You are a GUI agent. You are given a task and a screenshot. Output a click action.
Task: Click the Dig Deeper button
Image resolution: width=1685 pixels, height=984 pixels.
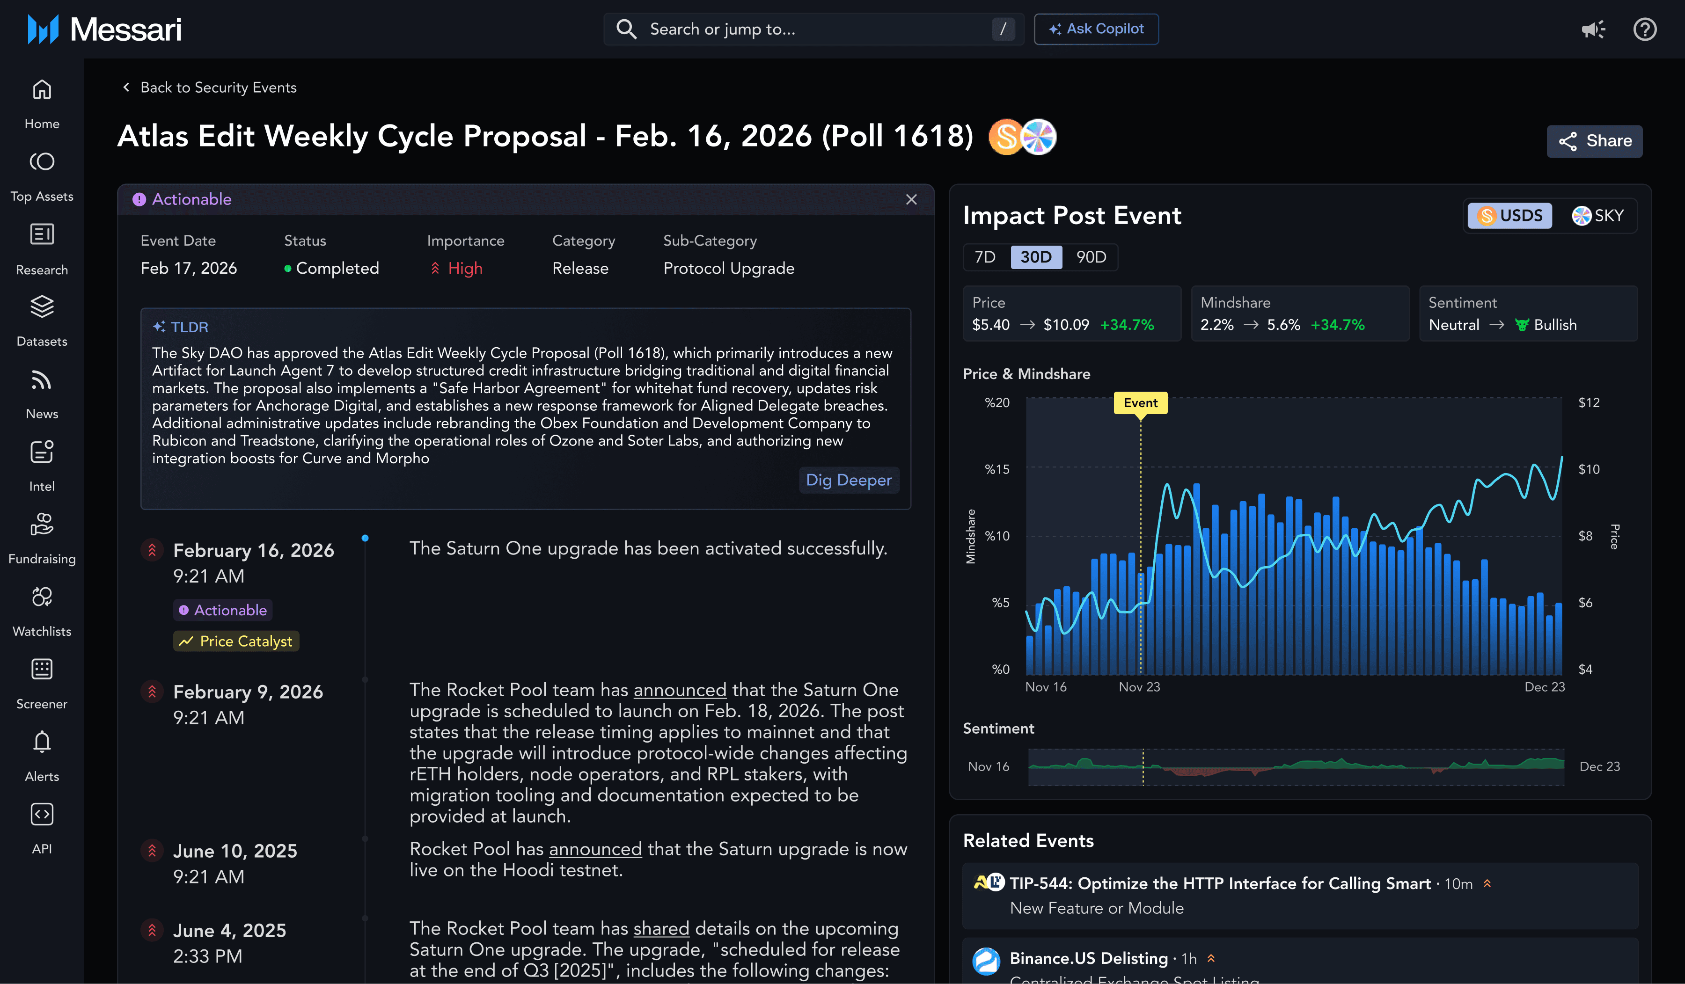pos(848,480)
